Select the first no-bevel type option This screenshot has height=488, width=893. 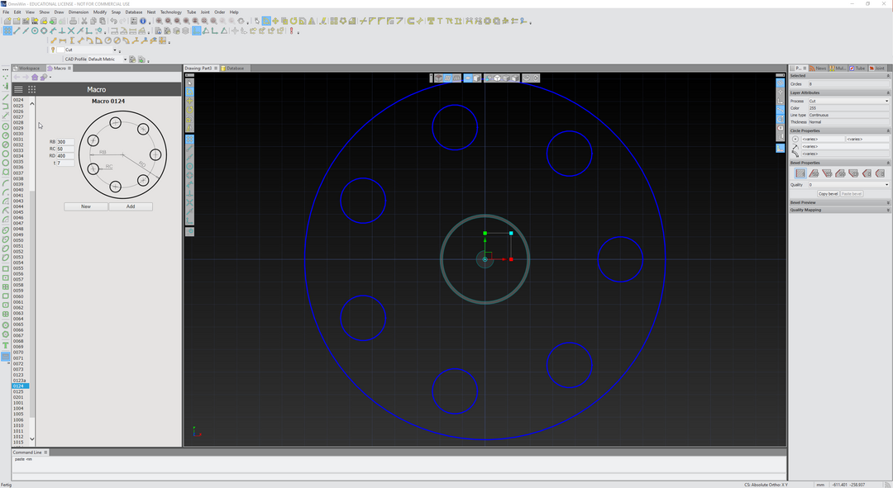pos(800,173)
